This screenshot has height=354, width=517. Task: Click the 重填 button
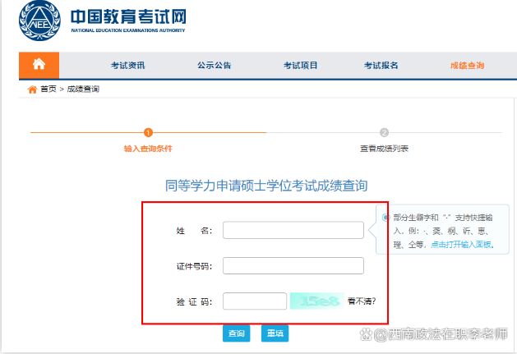(275, 333)
